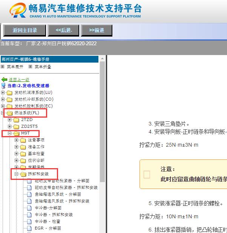Expand the 注意事项 folder node
The width and height of the screenshot is (227, 233).
16,140
